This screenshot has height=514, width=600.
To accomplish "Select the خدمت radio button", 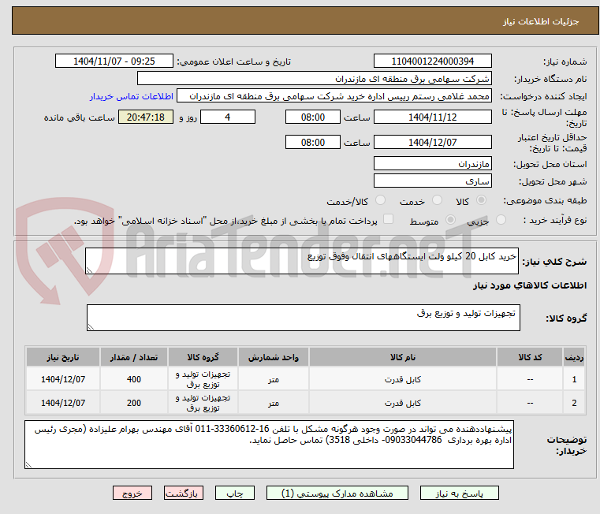I will 437,200.
